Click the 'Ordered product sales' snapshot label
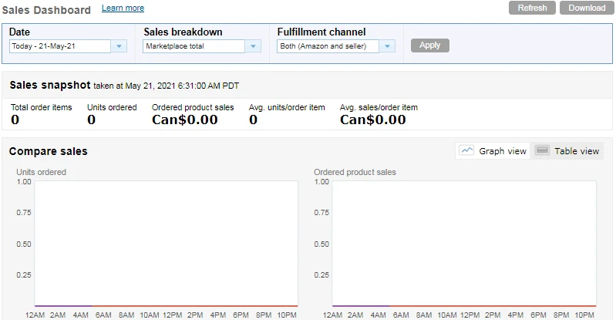Screen dimensions: 616x320 click(x=193, y=107)
